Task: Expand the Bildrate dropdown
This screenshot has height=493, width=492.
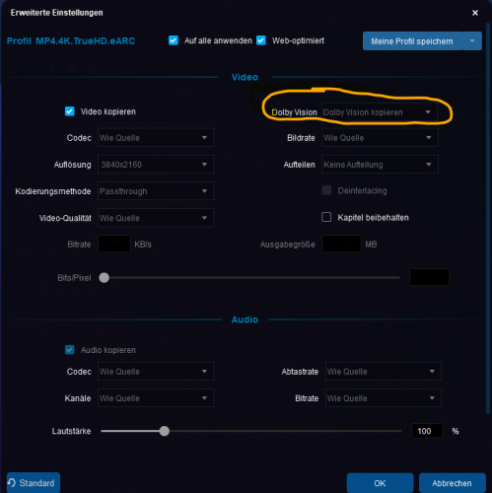Action: coord(380,138)
